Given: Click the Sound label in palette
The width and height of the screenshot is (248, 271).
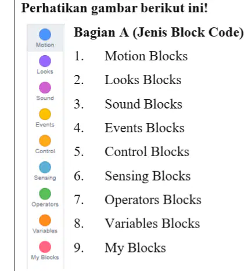Looking at the screenshot, I should coord(45,98).
